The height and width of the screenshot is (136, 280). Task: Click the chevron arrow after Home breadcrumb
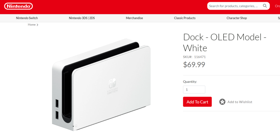pos(37,25)
